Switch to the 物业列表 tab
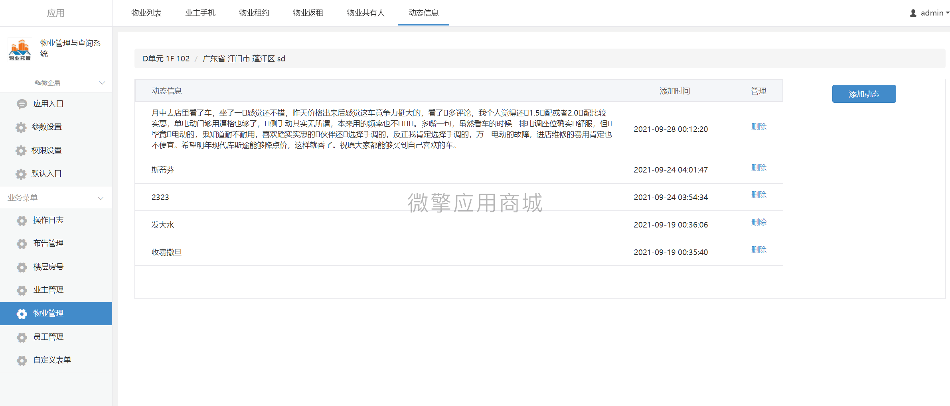The height and width of the screenshot is (406, 950). (x=146, y=13)
